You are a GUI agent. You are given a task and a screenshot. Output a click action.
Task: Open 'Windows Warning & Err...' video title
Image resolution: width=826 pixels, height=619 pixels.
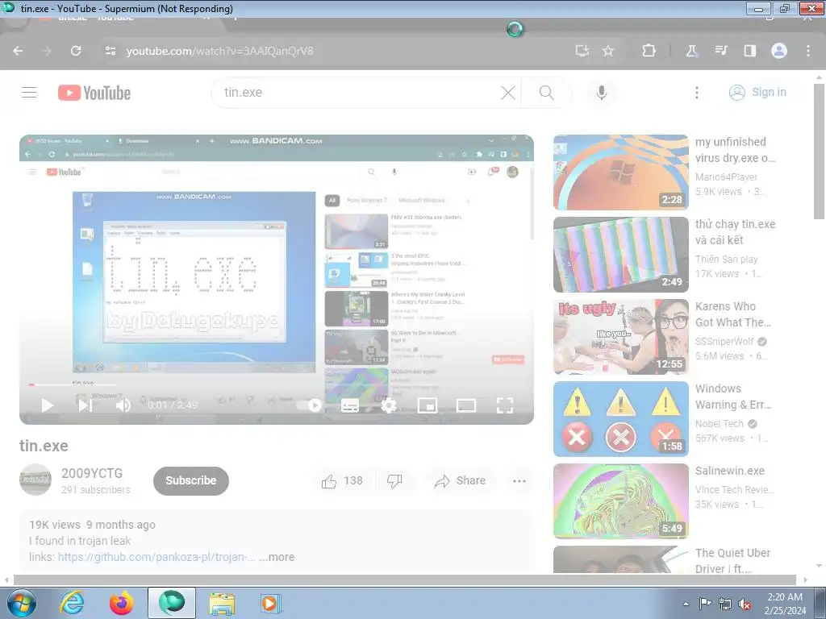[x=733, y=397]
